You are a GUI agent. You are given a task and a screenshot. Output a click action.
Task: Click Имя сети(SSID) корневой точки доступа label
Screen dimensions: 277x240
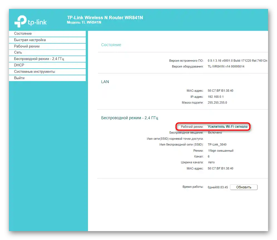pyautogui.click(x=175, y=139)
